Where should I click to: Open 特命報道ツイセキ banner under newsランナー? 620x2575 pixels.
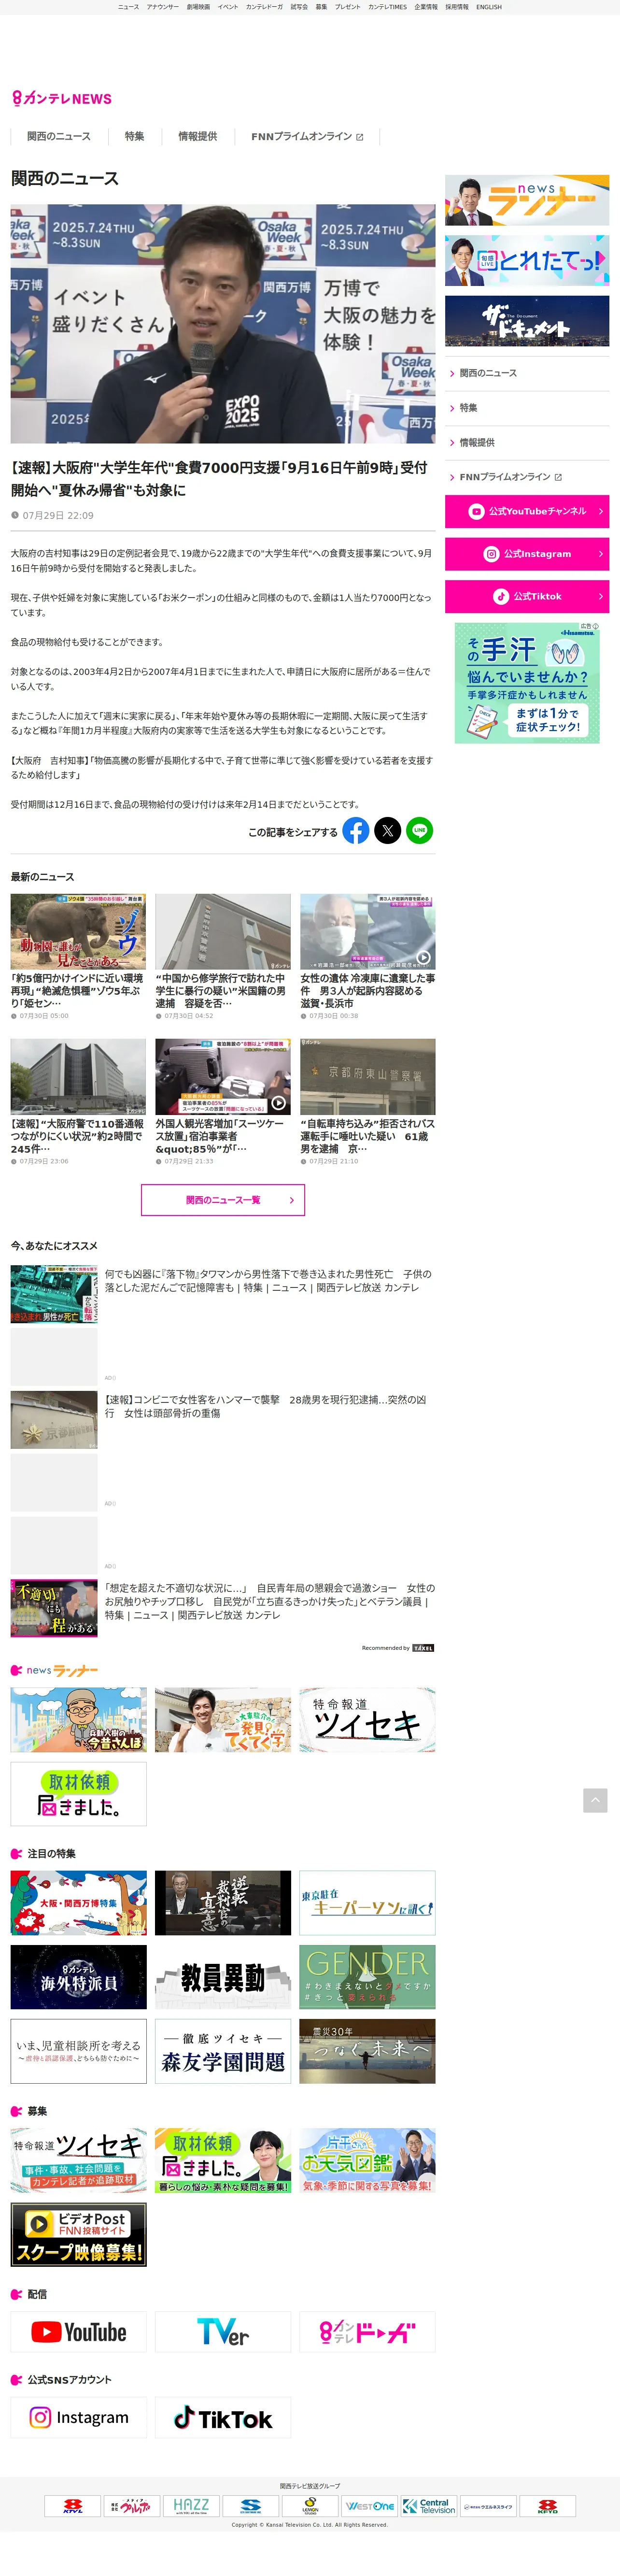(367, 1719)
